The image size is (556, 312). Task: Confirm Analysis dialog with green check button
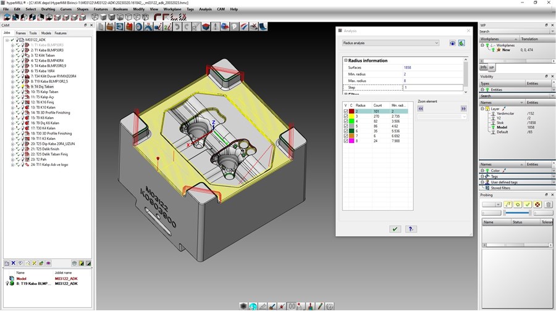(395, 229)
